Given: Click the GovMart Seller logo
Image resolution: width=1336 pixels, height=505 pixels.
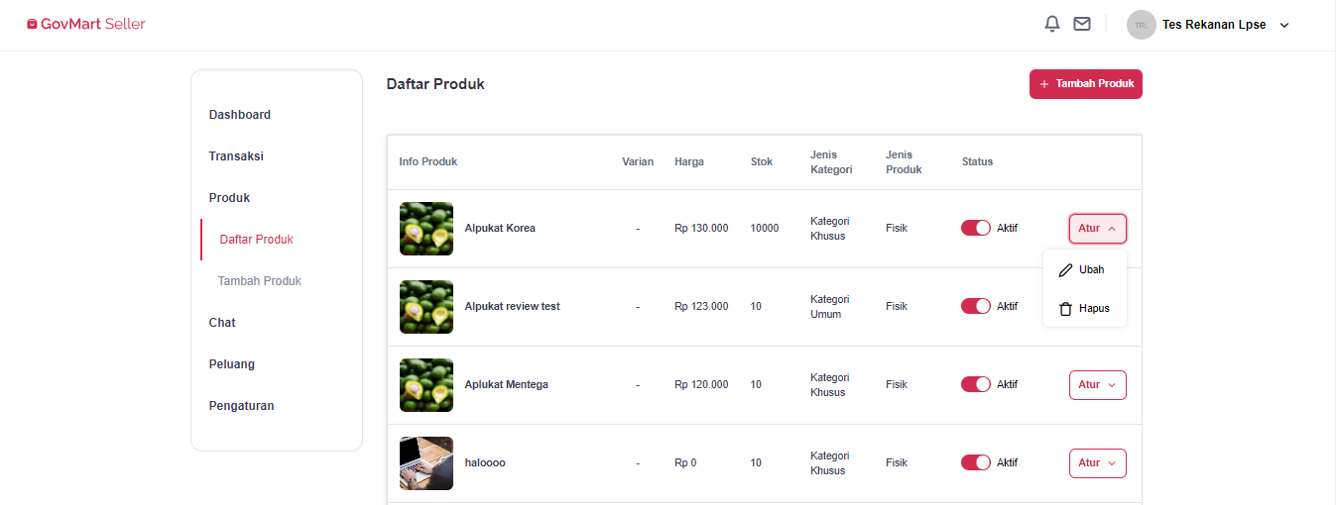Looking at the screenshot, I should [86, 24].
